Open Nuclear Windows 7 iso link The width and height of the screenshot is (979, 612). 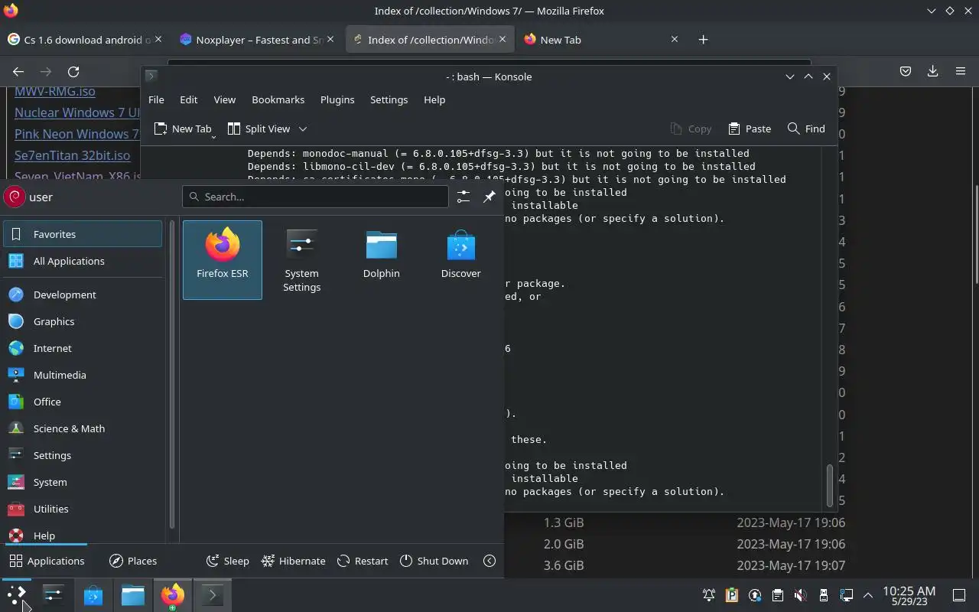(78, 112)
